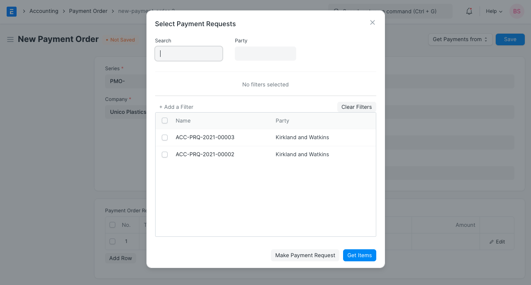
Task: Open the Get Payments from dropdown
Action: [x=460, y=39]
